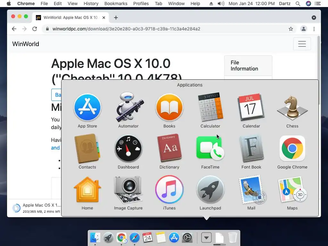Click the eject icon in the menu bar
This screenshot has height=246, width=328.
point(211,4)
